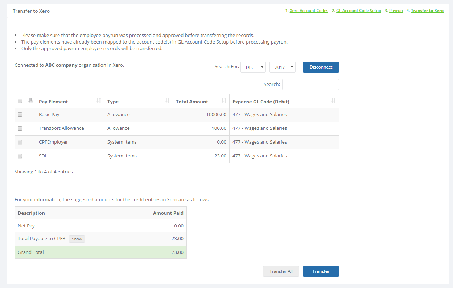Screen dimensions: 453x288
Task: Click the 10000.00 total amount cell
Action: [x=201, y=115]
